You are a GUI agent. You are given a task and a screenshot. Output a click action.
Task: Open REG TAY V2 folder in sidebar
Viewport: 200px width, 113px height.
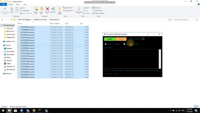[x=10, y=31]
